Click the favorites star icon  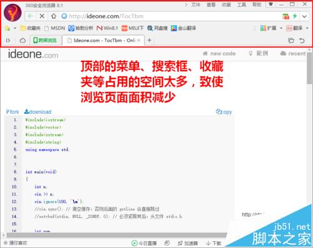tap(7, 28)
